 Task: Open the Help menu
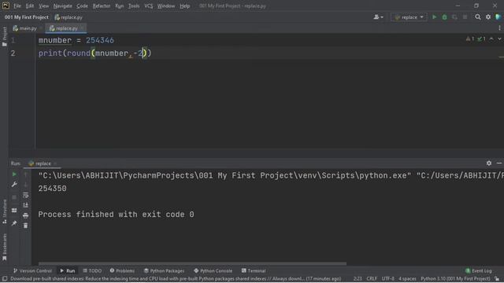click(184, 6)
